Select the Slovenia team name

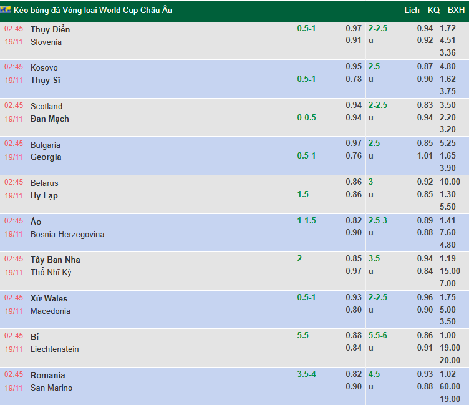(46, 42)
